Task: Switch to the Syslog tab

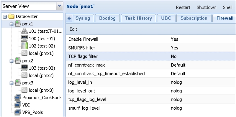Action: point(83,18)
